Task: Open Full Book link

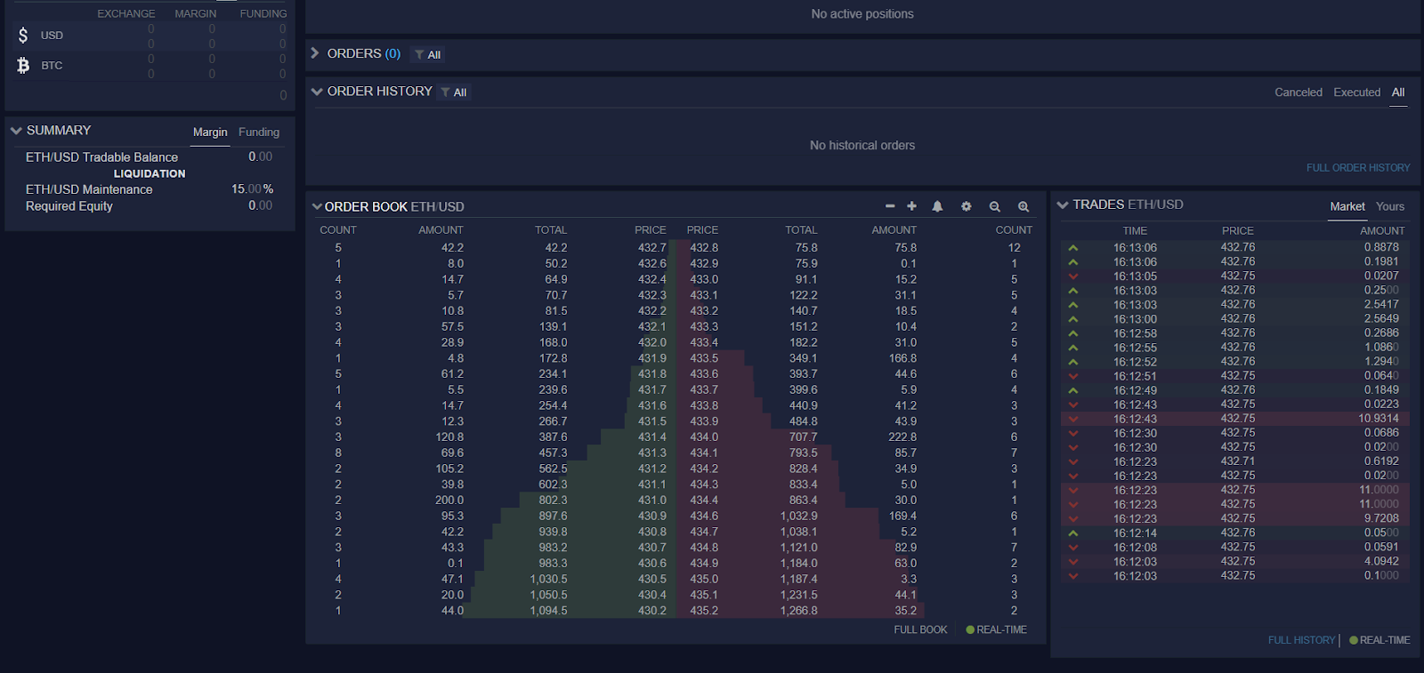Action: click(x=920, y=629)
